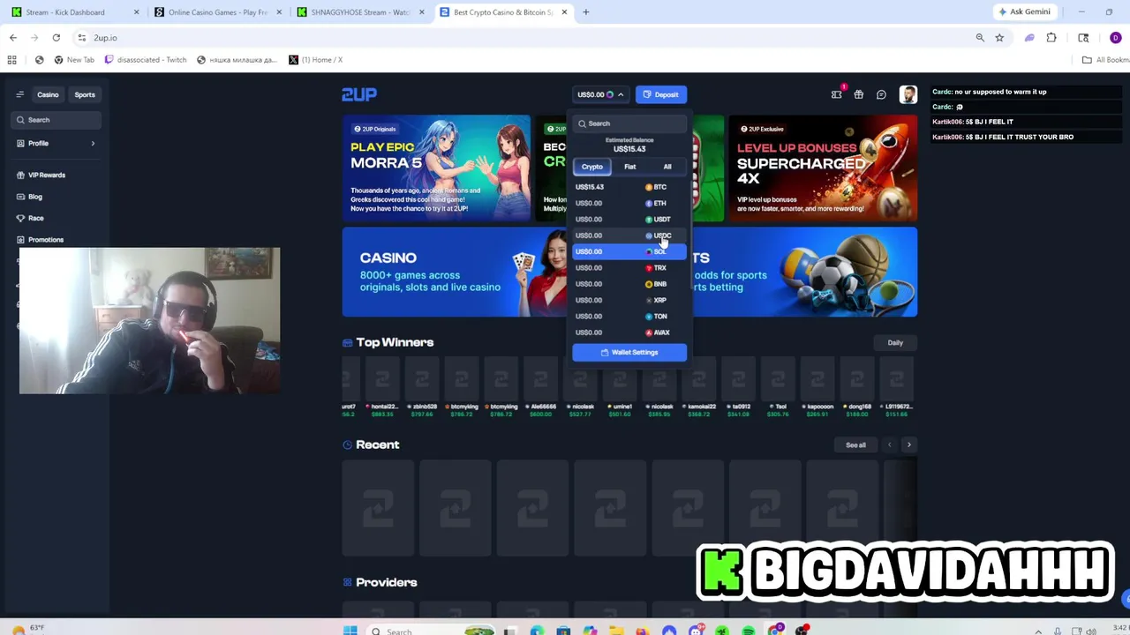Select the ETH wallet row

coord(629,203)
